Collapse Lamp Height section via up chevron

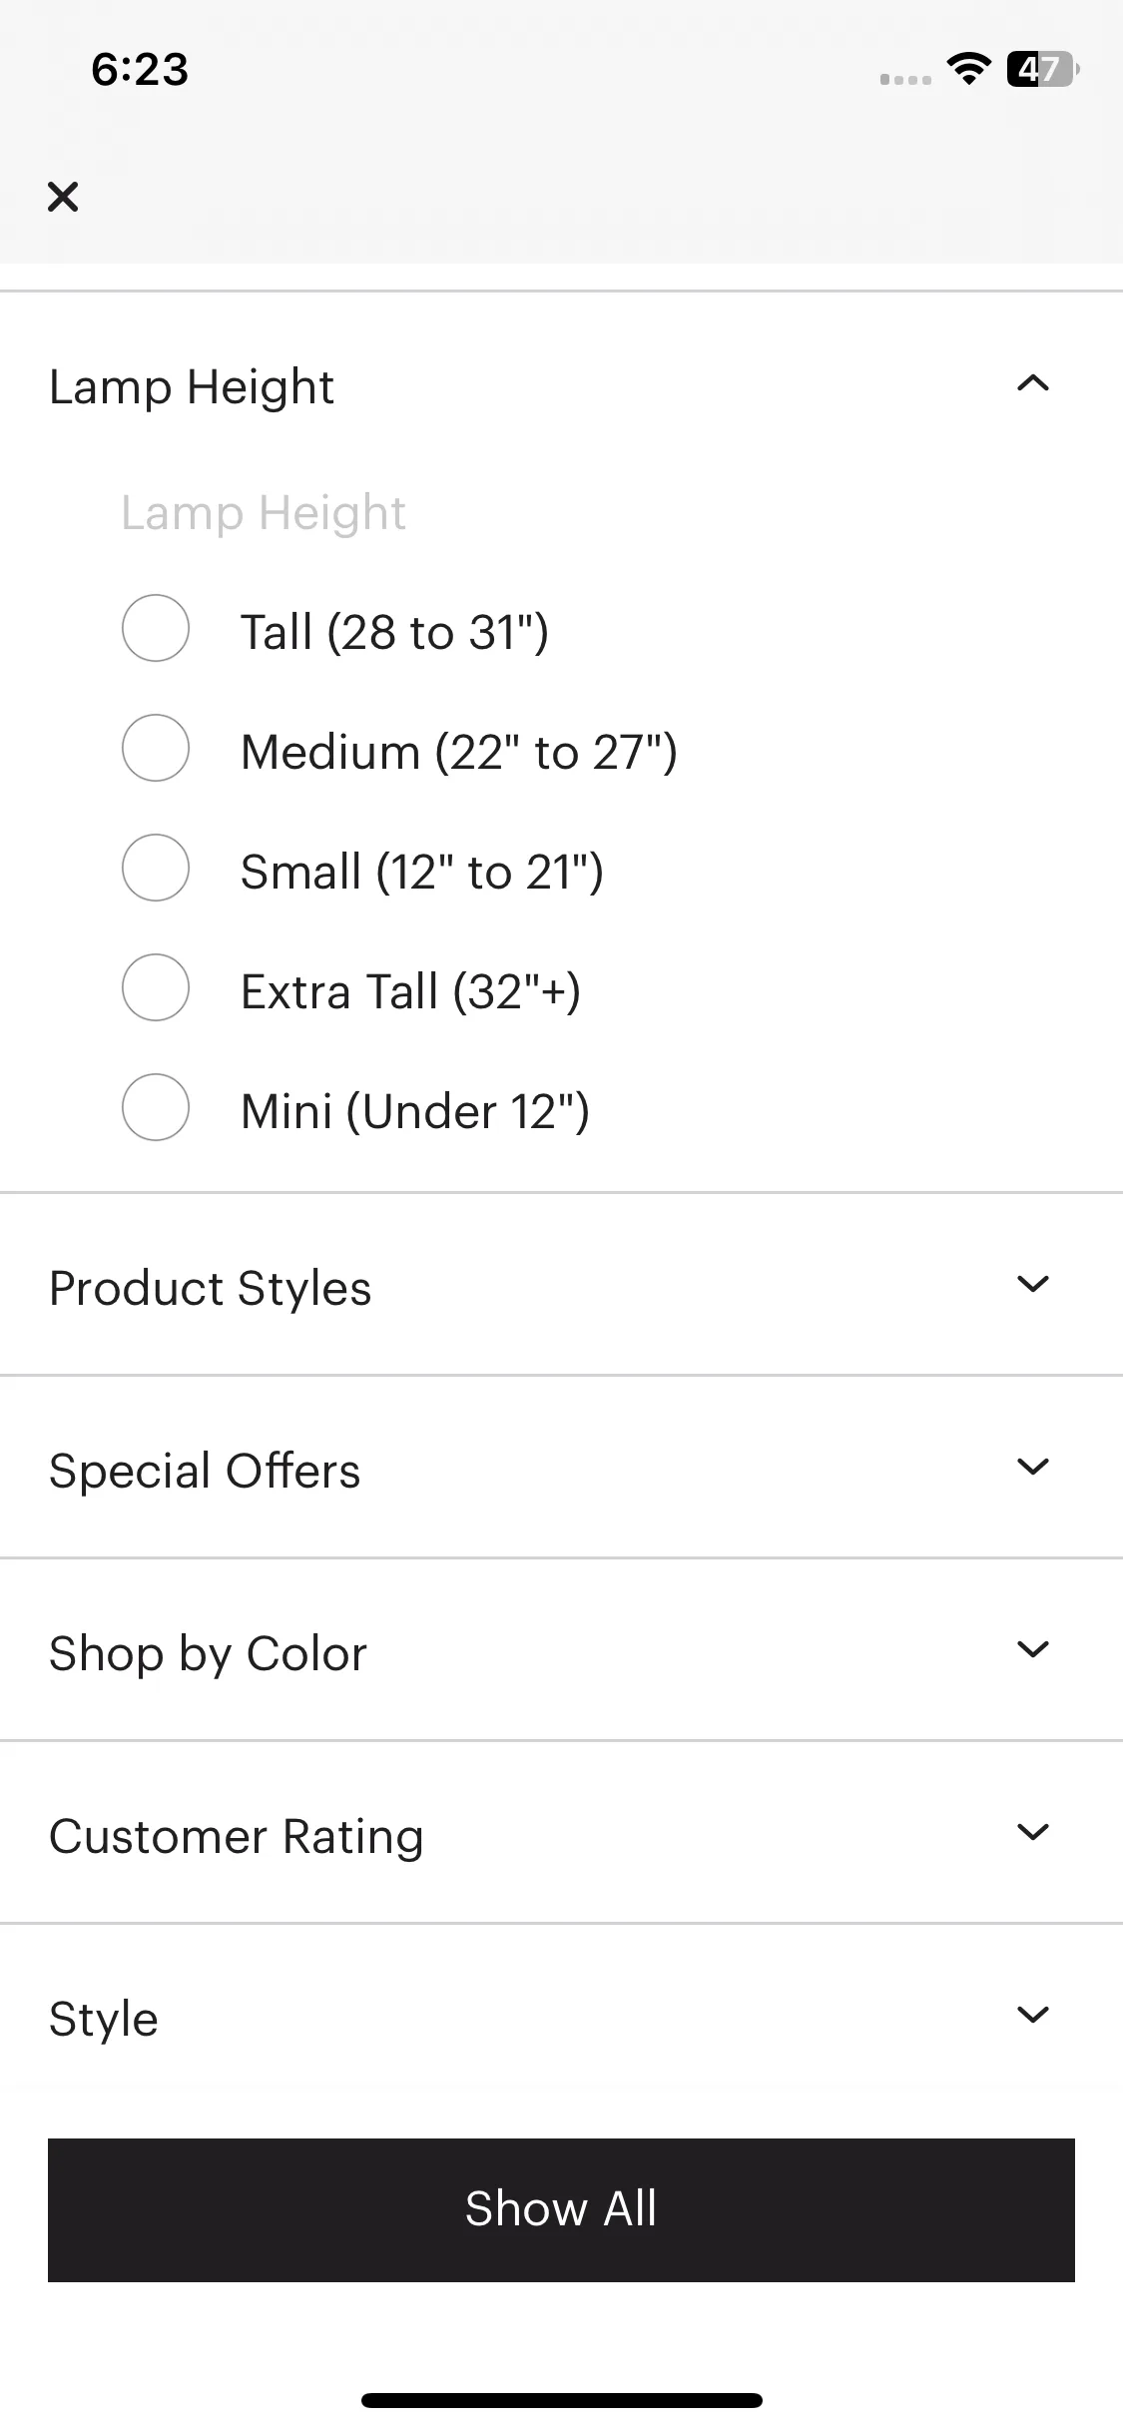tap(1033, 383)
